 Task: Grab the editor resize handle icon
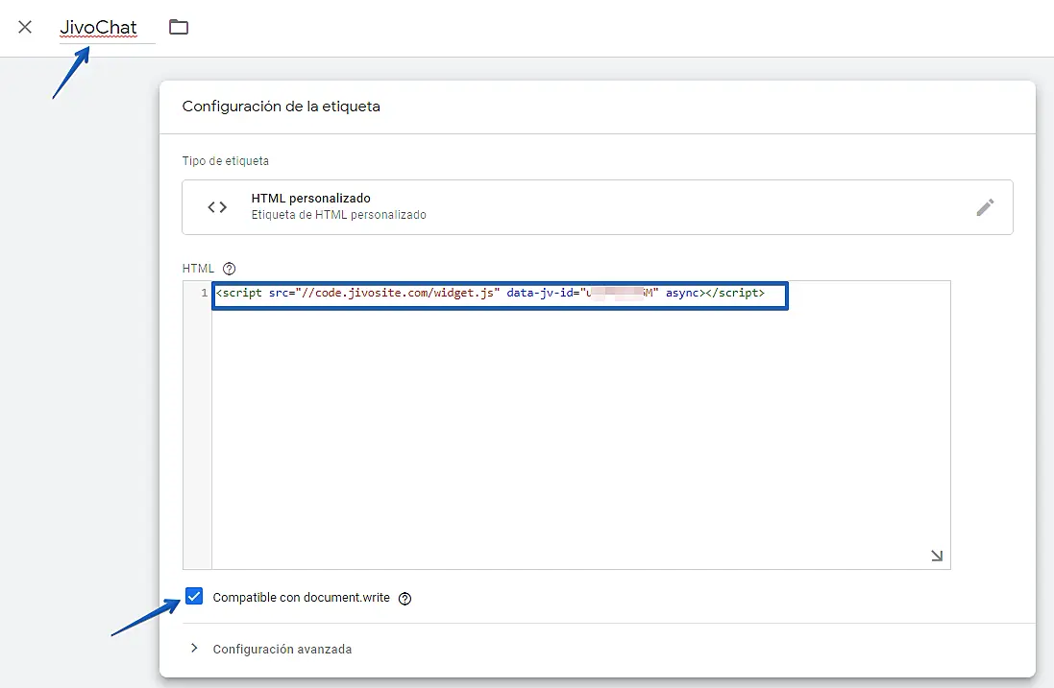point(937,556)
